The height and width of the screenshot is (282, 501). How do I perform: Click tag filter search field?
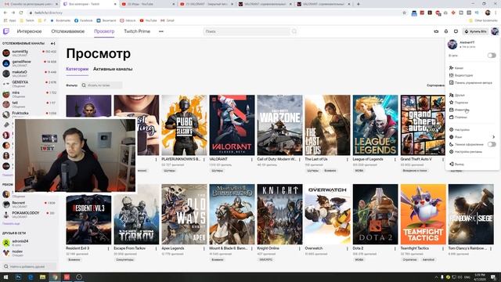(101, 85)
